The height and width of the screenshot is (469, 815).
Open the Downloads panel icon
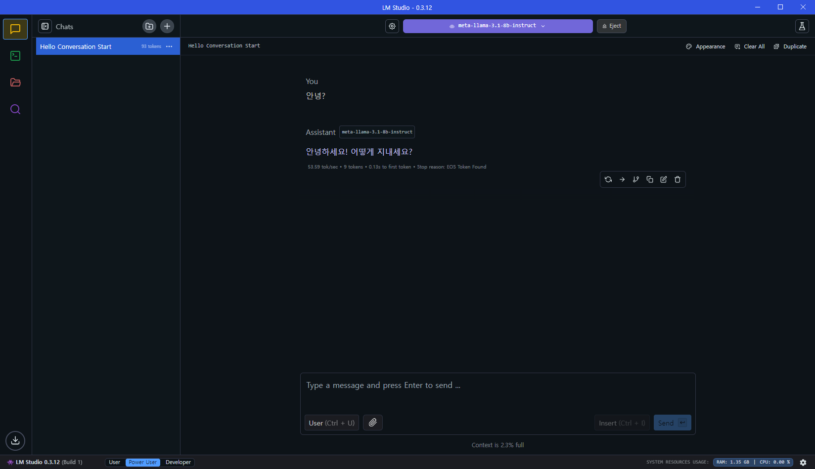[15, 440]
